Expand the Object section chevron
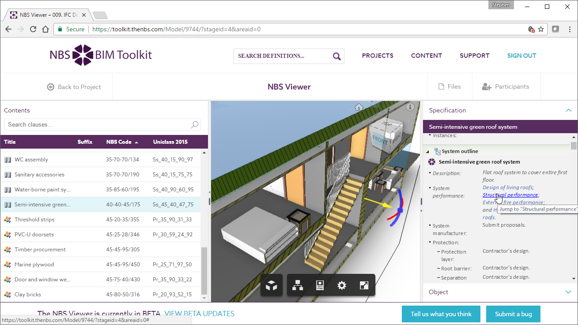Image resolution: width=578 pixels, height=325 pixels. (569, 292)
